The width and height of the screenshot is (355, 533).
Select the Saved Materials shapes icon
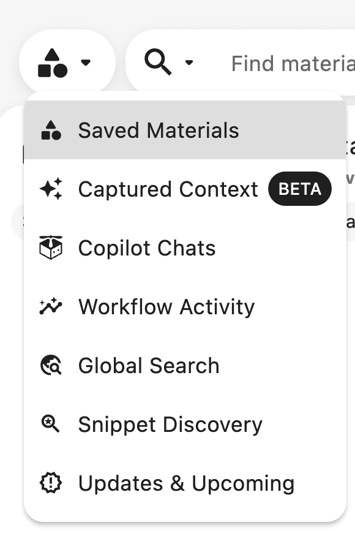coord(52,130)
